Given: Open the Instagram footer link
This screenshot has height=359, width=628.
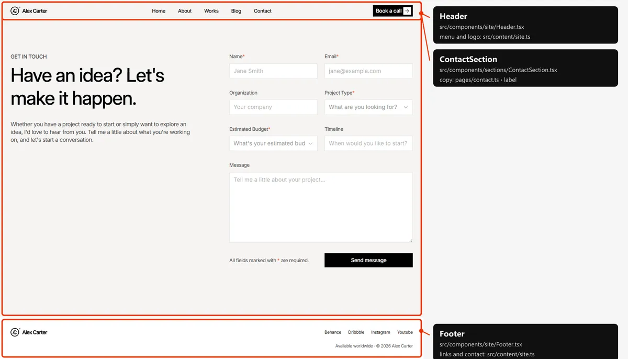Looking at the screenshot, I should click(x=380, y=332).
